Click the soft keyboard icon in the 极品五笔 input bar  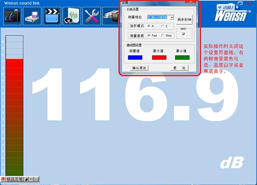[37, 179]
